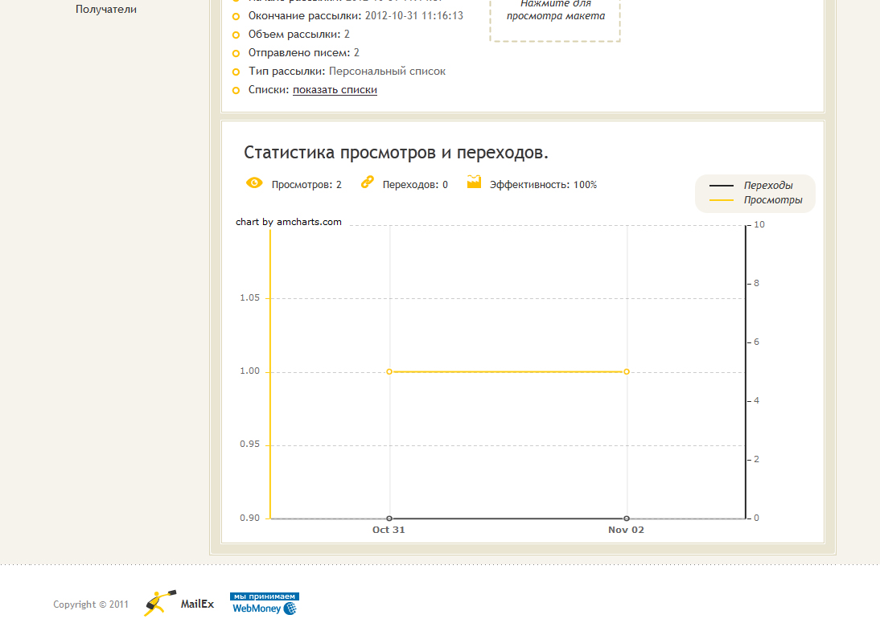Image resolution: width=880 pixels, height=627 pixels.
Task: Click the black data point at Nov 02
Action: 627,518
